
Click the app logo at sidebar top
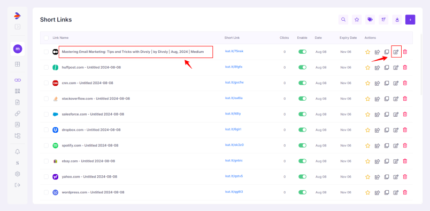17,16
